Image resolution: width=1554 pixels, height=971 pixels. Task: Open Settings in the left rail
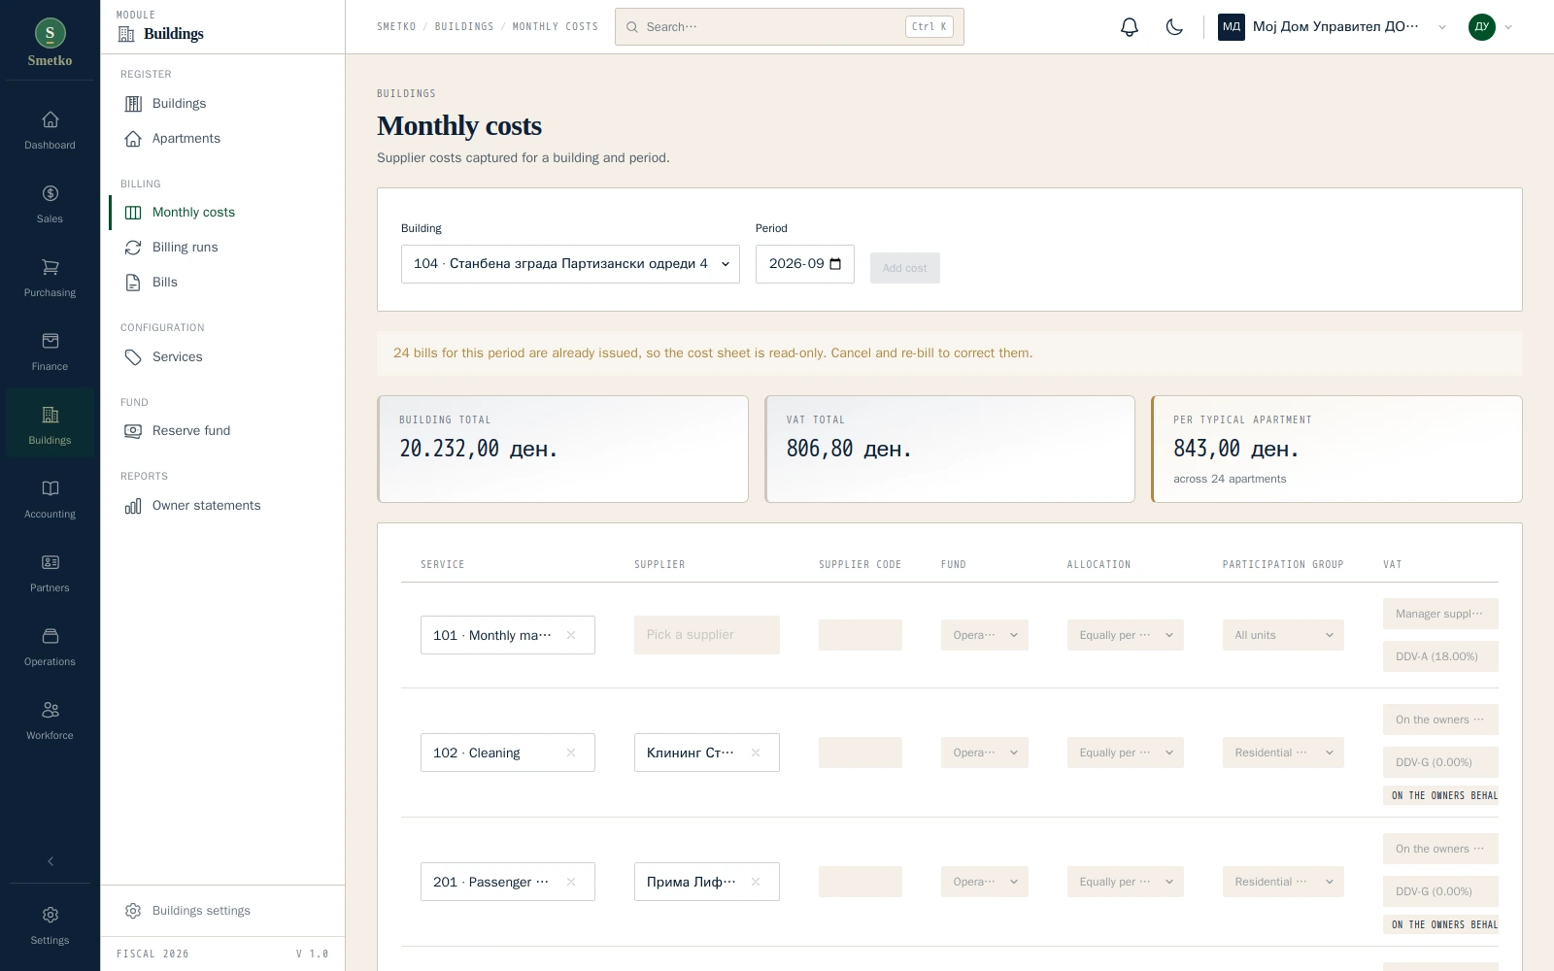coord(50,926)
